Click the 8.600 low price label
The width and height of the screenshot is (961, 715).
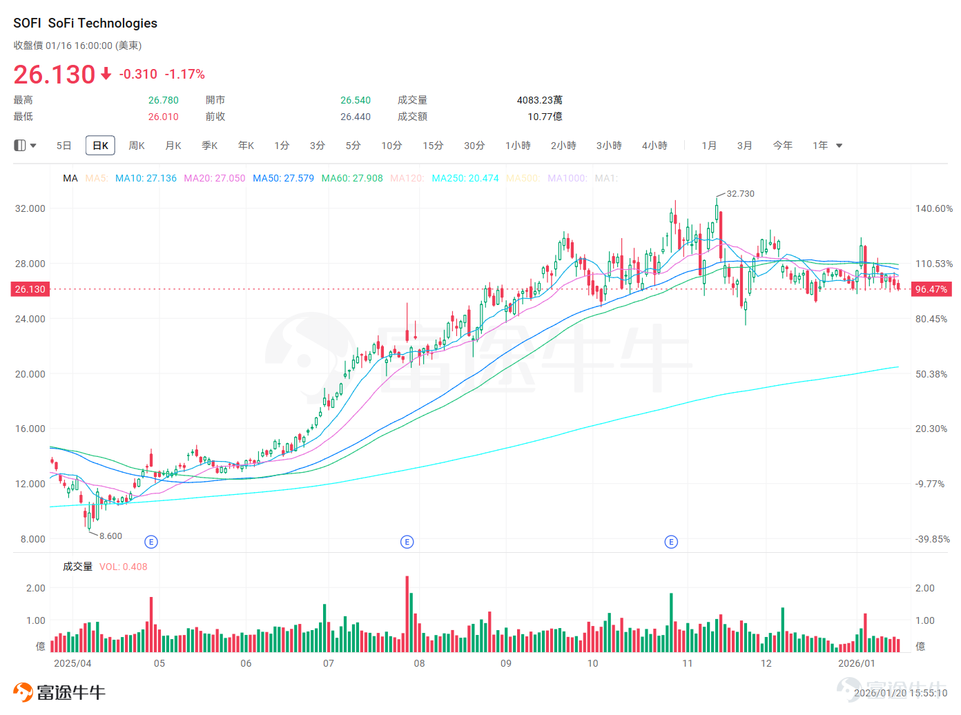pos(110,536)
